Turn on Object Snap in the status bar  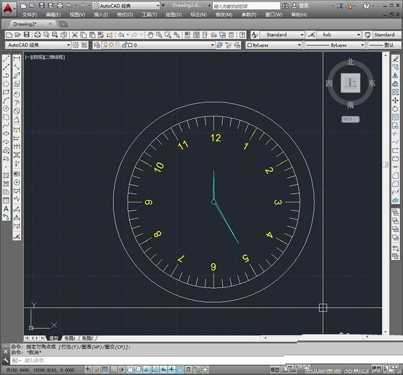pos(130,369)
